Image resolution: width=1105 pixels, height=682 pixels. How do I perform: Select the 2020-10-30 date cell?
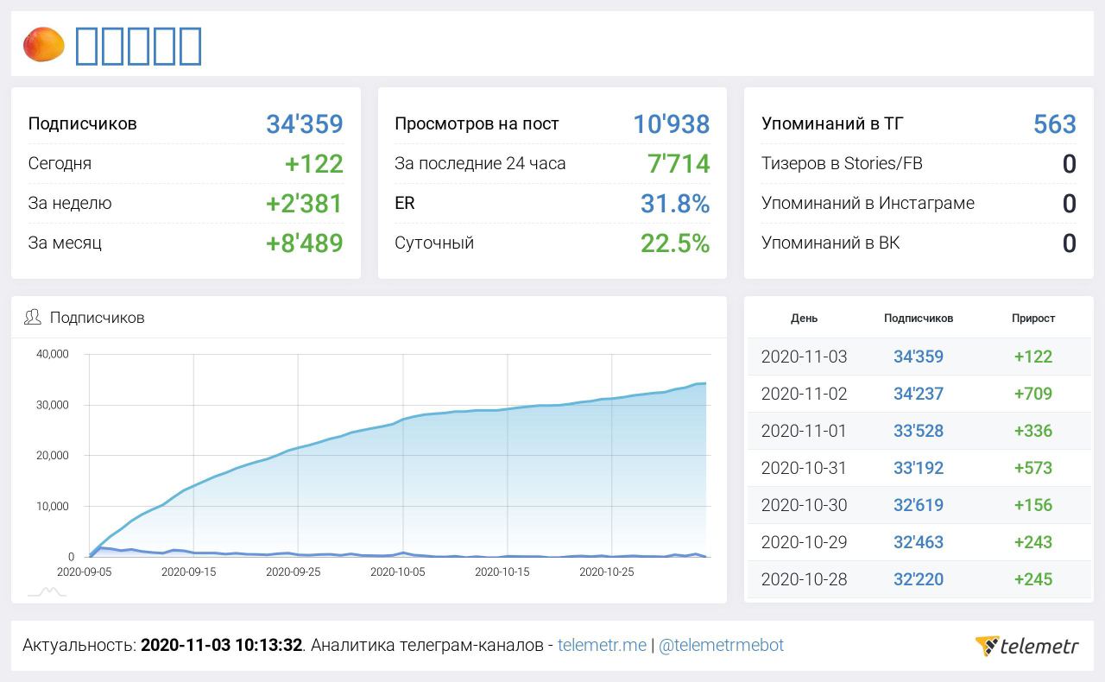coord(804,504)
